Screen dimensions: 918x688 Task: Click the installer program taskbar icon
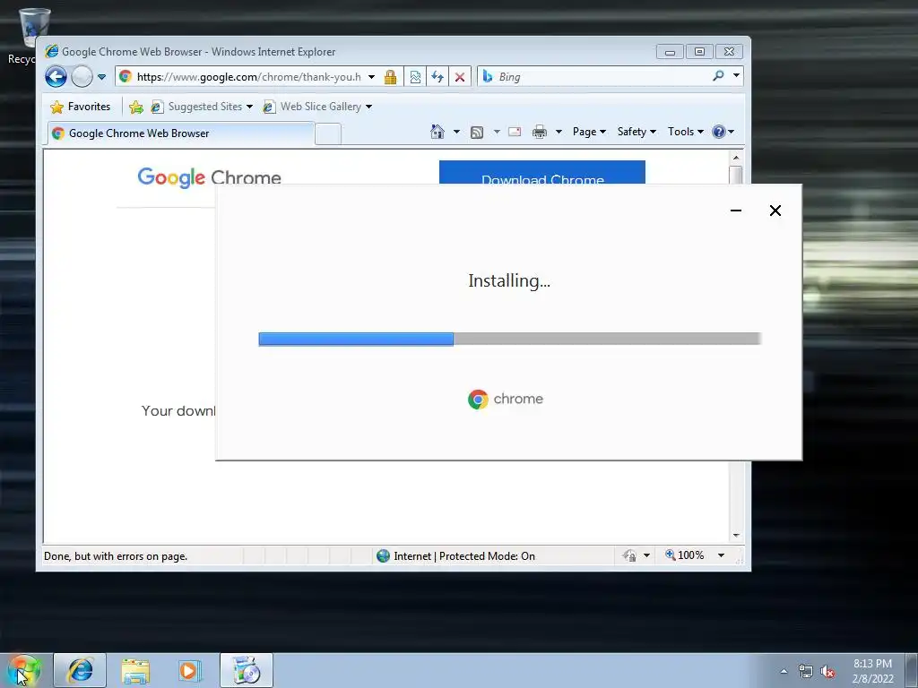(247, 670)
